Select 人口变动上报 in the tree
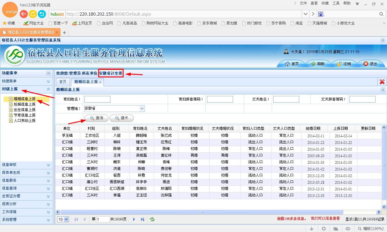387x232 pixels. tap(25, 121)
